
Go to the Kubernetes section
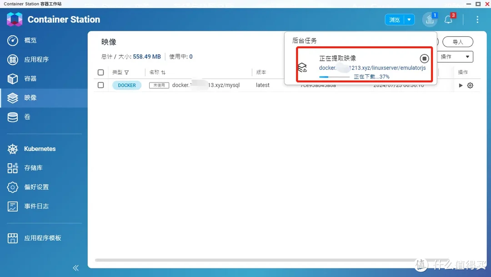(40, 149)
